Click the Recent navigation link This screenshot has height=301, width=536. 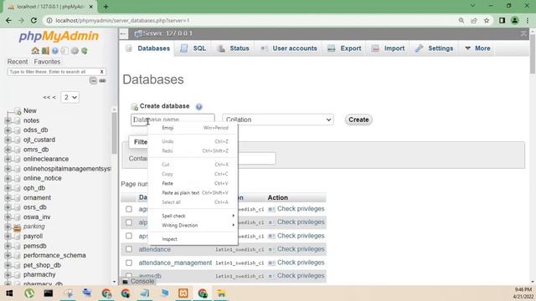18,62
